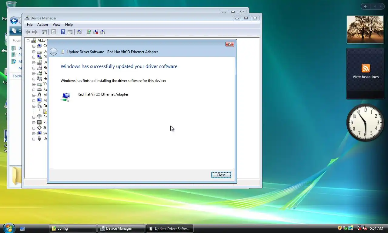Click the Show Desktop quick launch icon
This screenshot has height=233, width=388.
(x=22, y=228)
